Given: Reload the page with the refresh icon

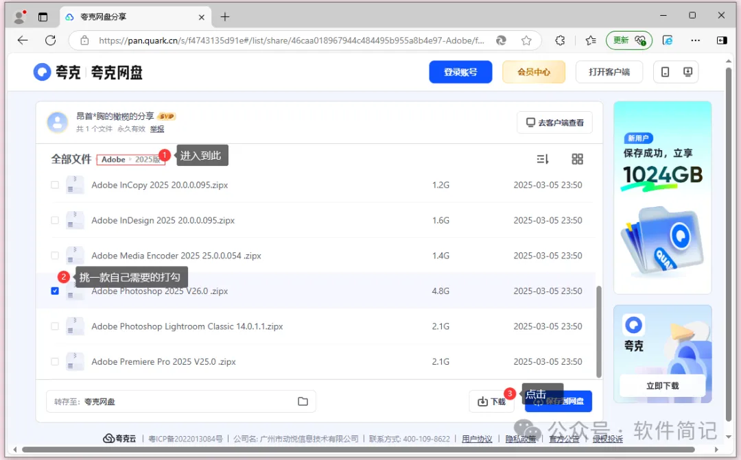Looking at the screenshot, I should (51, 40).
